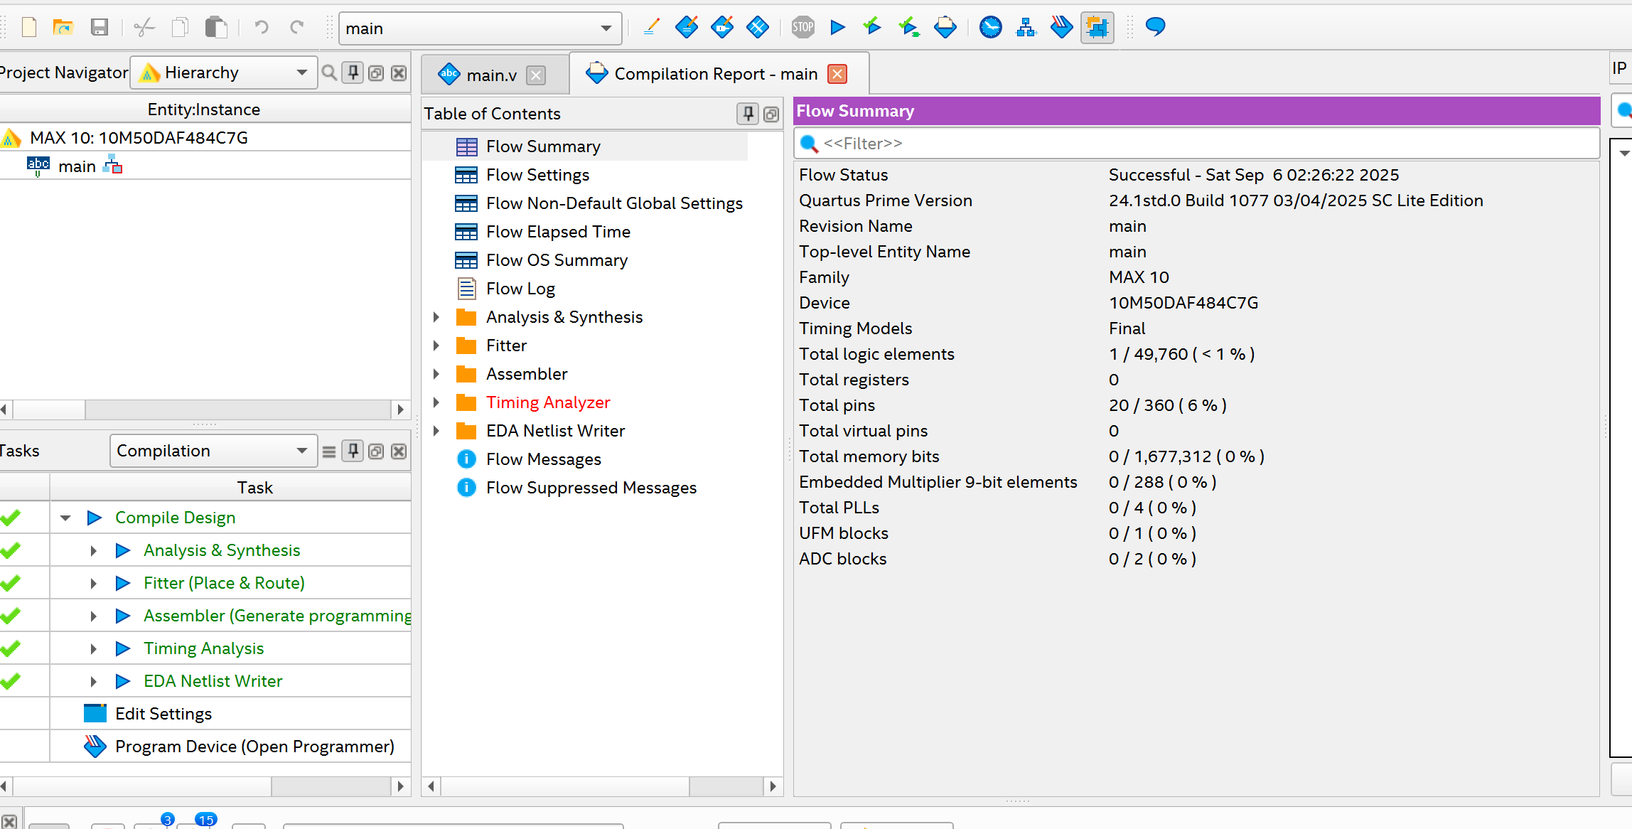The image size is (1632, 829).
Task: Click the blue speech bubble help icon
Action: [x=1156, y=28]
